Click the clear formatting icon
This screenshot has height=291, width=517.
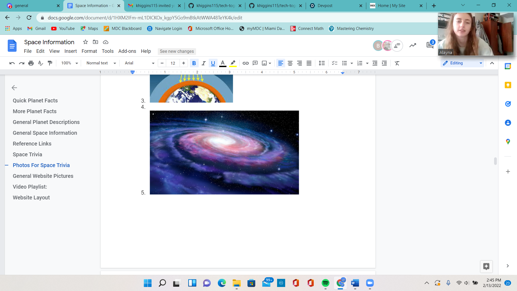point(397,63)
